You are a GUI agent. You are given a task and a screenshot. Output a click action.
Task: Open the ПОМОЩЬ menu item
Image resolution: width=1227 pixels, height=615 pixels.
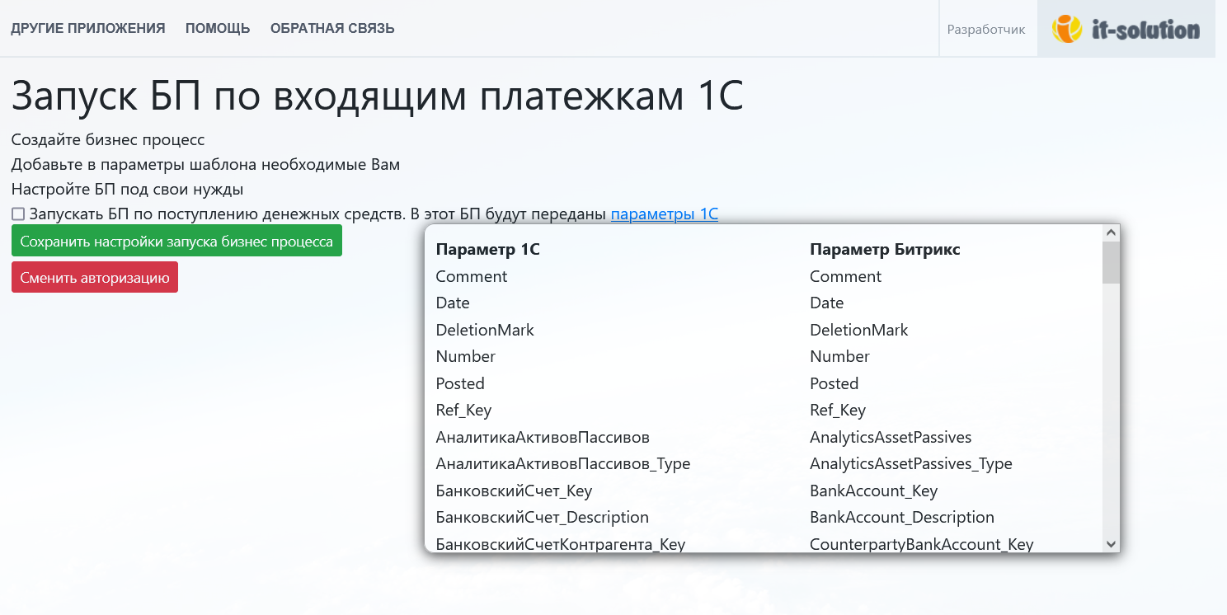click(x=218, y=29)
